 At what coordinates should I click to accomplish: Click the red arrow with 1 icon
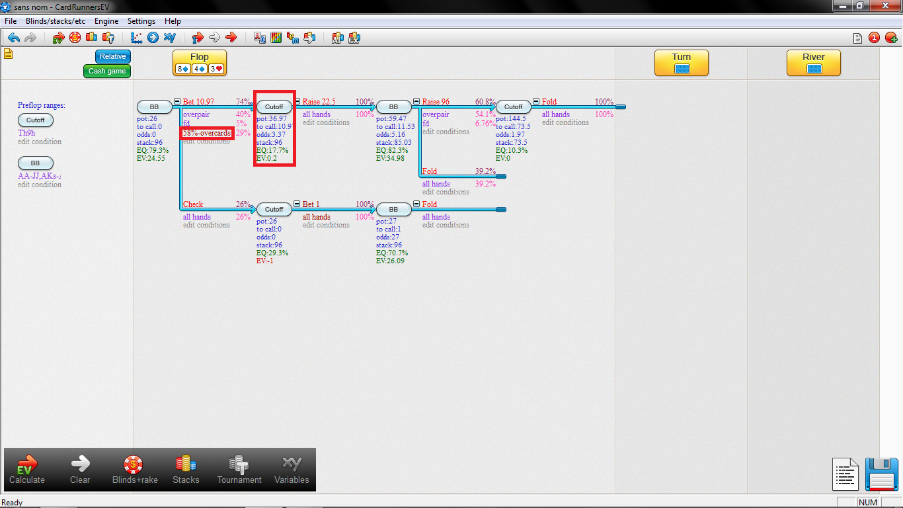198,38
